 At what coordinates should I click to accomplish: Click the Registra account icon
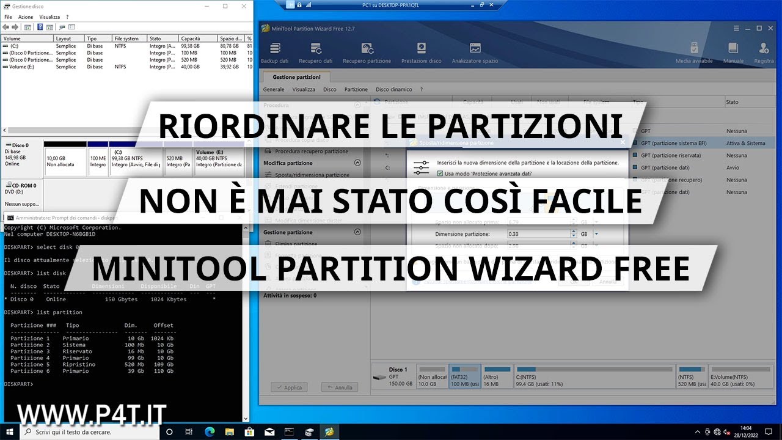[x=764, y=53]
